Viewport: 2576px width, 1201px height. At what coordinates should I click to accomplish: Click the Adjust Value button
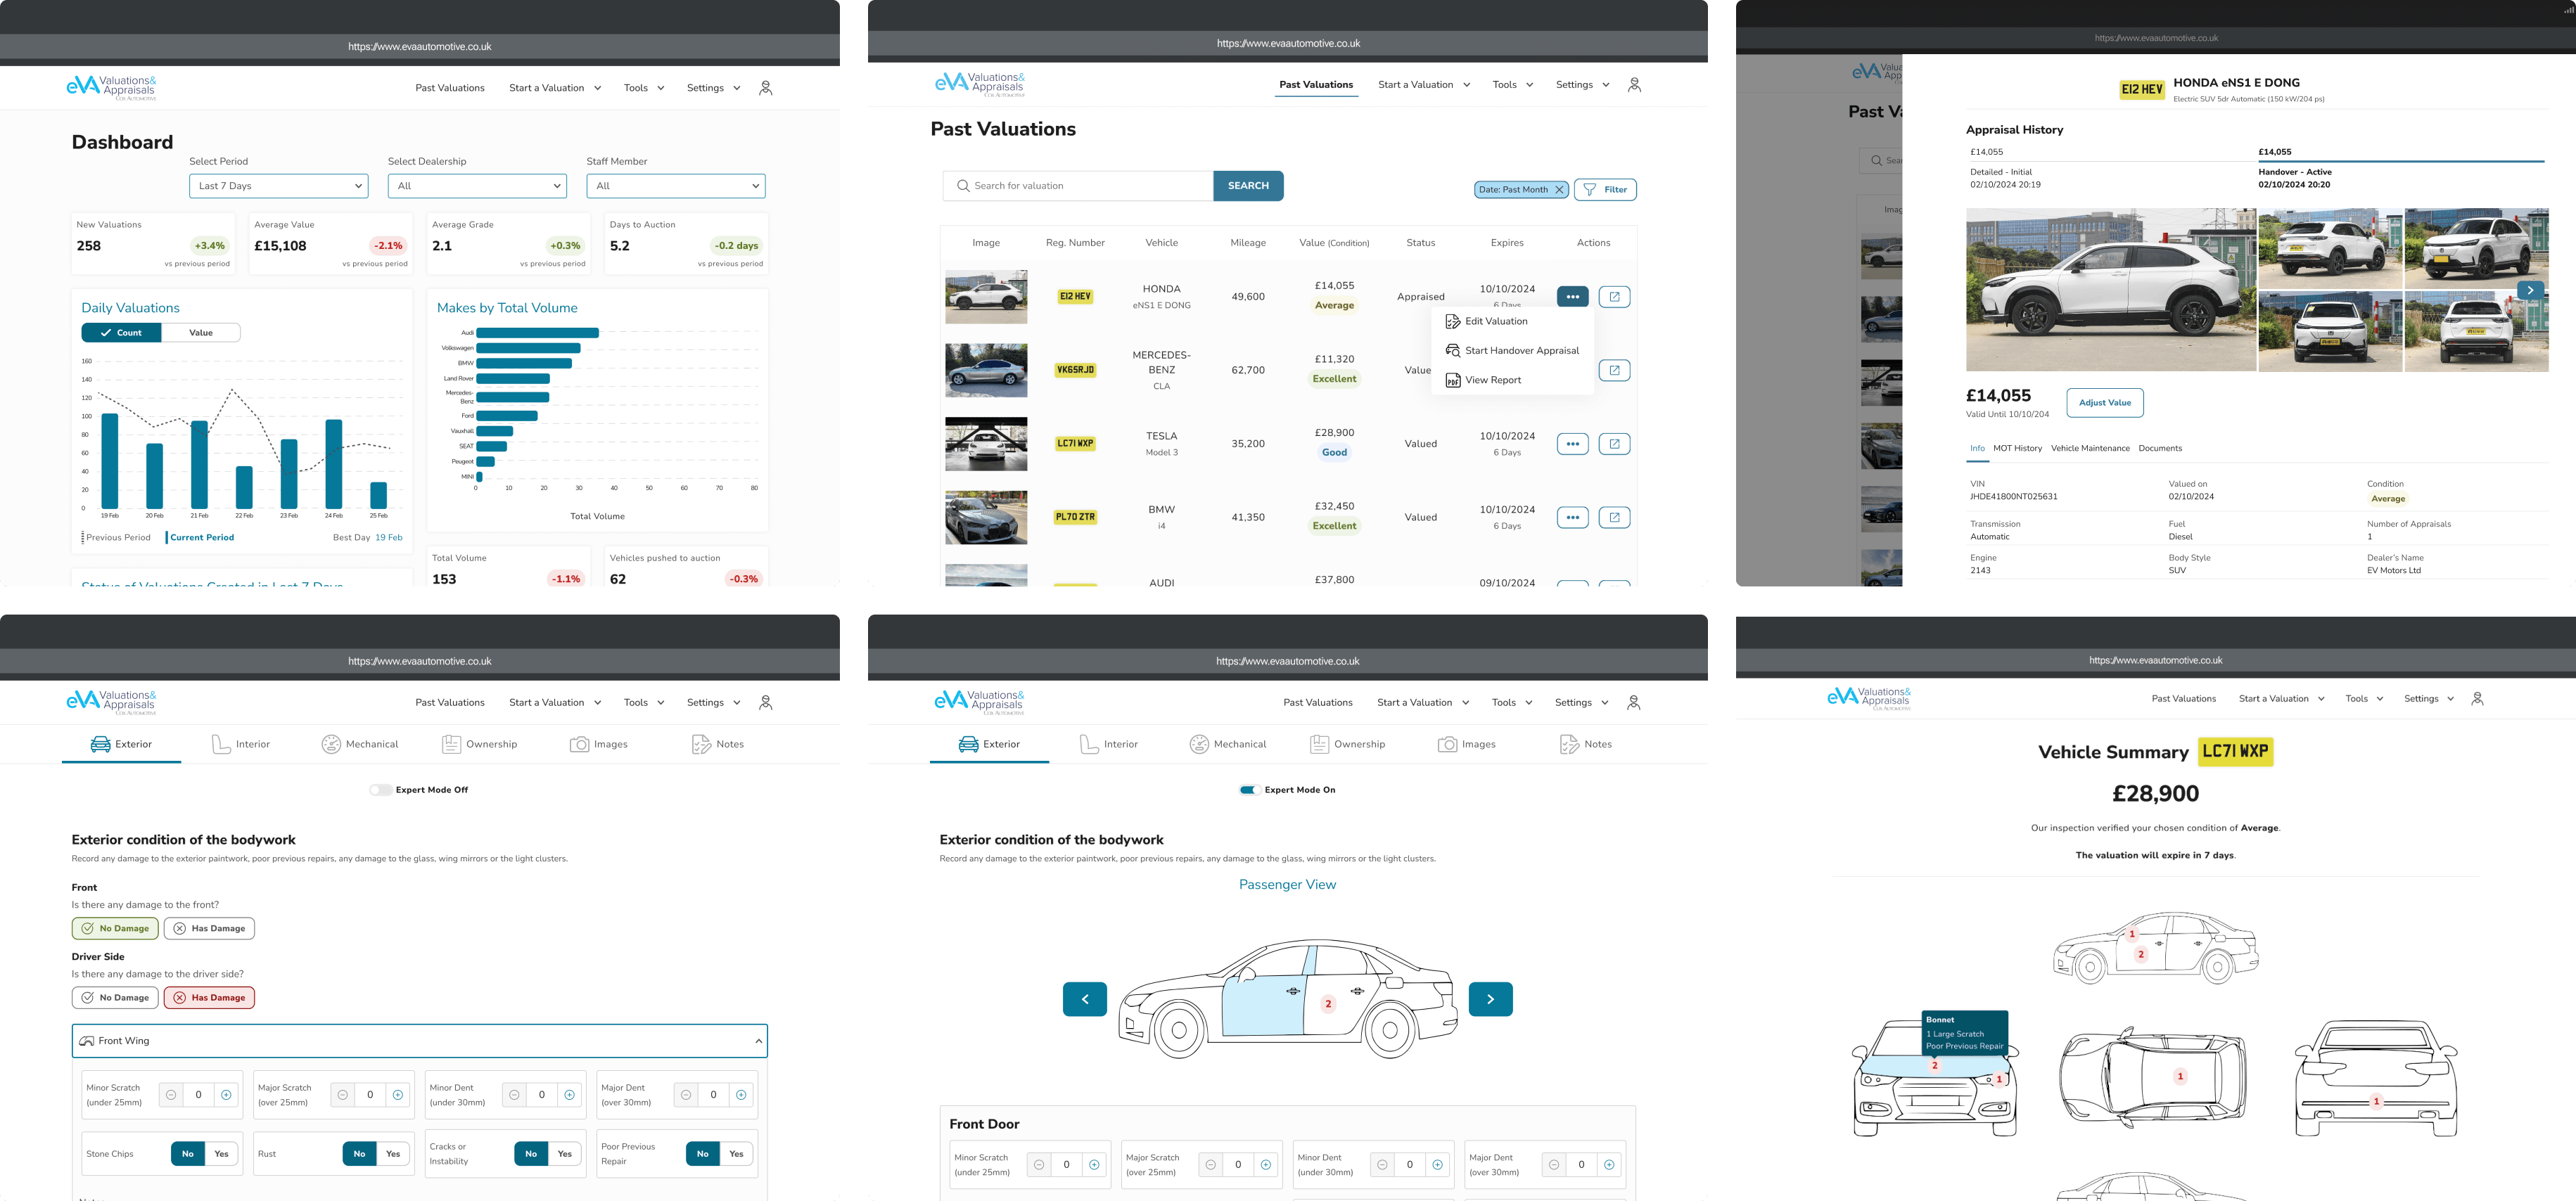coord(2104,403)
